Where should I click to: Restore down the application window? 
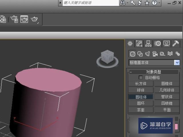(x=174, y=3)
